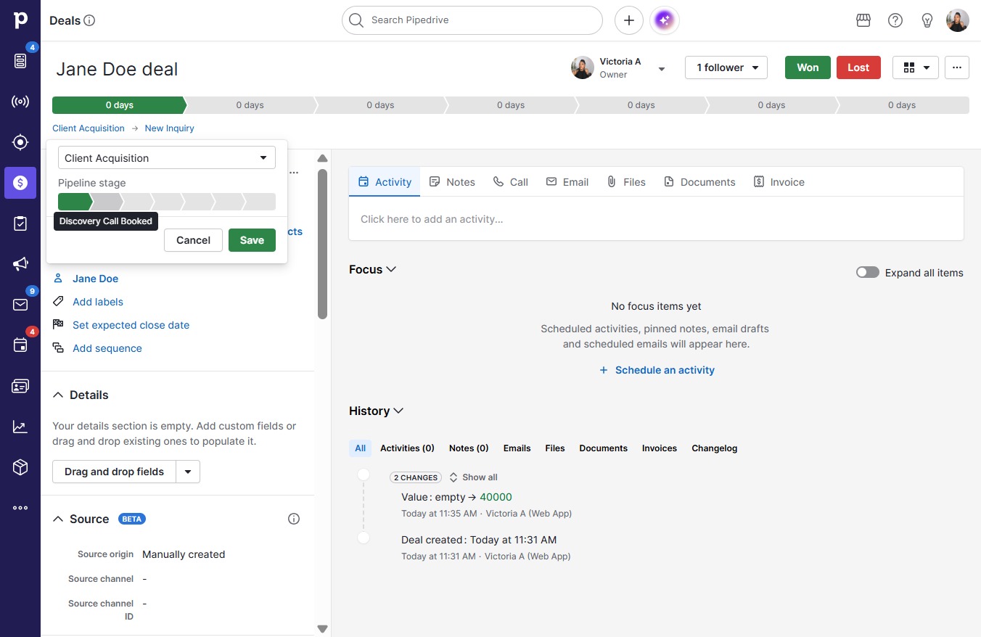Open the help question mark icon
Screen dimensions: 981x637
click(895, 20)
